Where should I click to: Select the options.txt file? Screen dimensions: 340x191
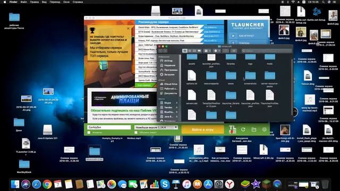coord(192,77)
